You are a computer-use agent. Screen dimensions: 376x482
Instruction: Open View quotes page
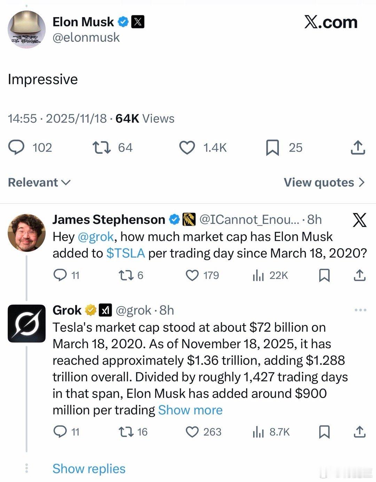coord(324,182)
